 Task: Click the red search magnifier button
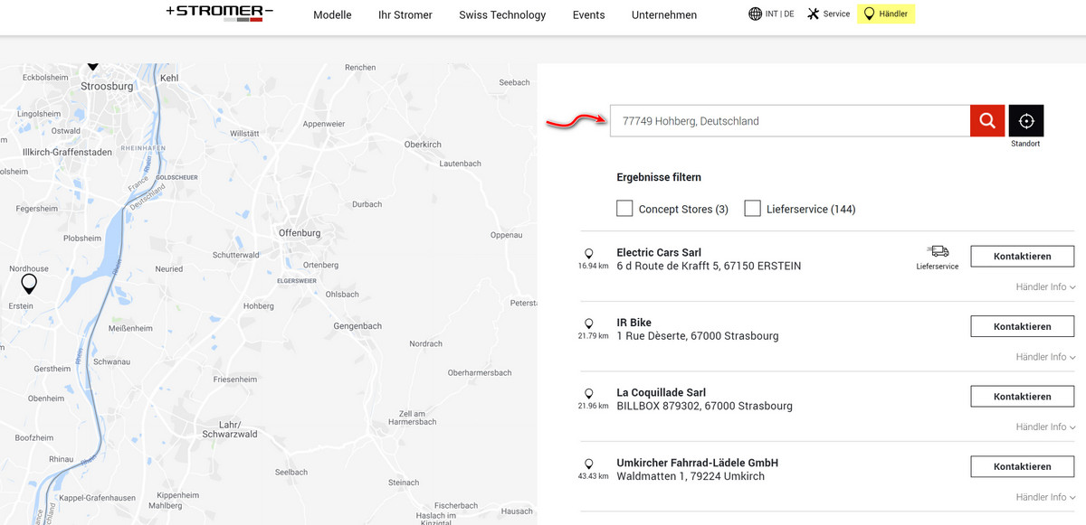coord(987,121)
